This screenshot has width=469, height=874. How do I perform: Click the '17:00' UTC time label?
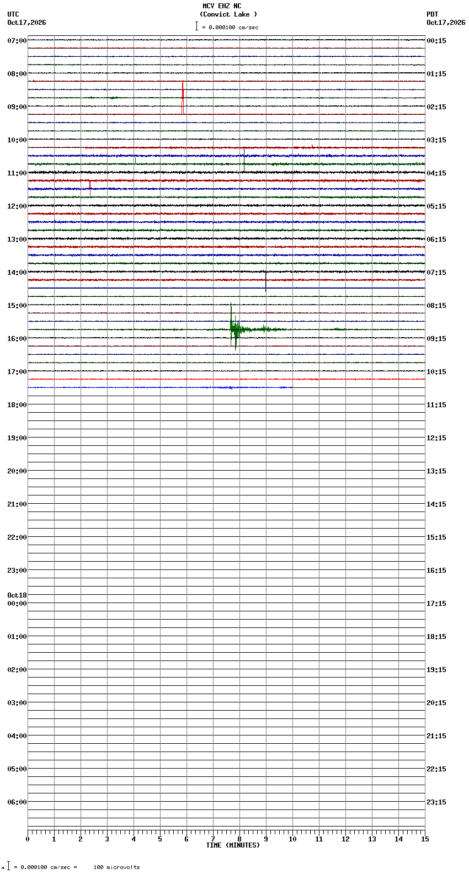point(17,372)
